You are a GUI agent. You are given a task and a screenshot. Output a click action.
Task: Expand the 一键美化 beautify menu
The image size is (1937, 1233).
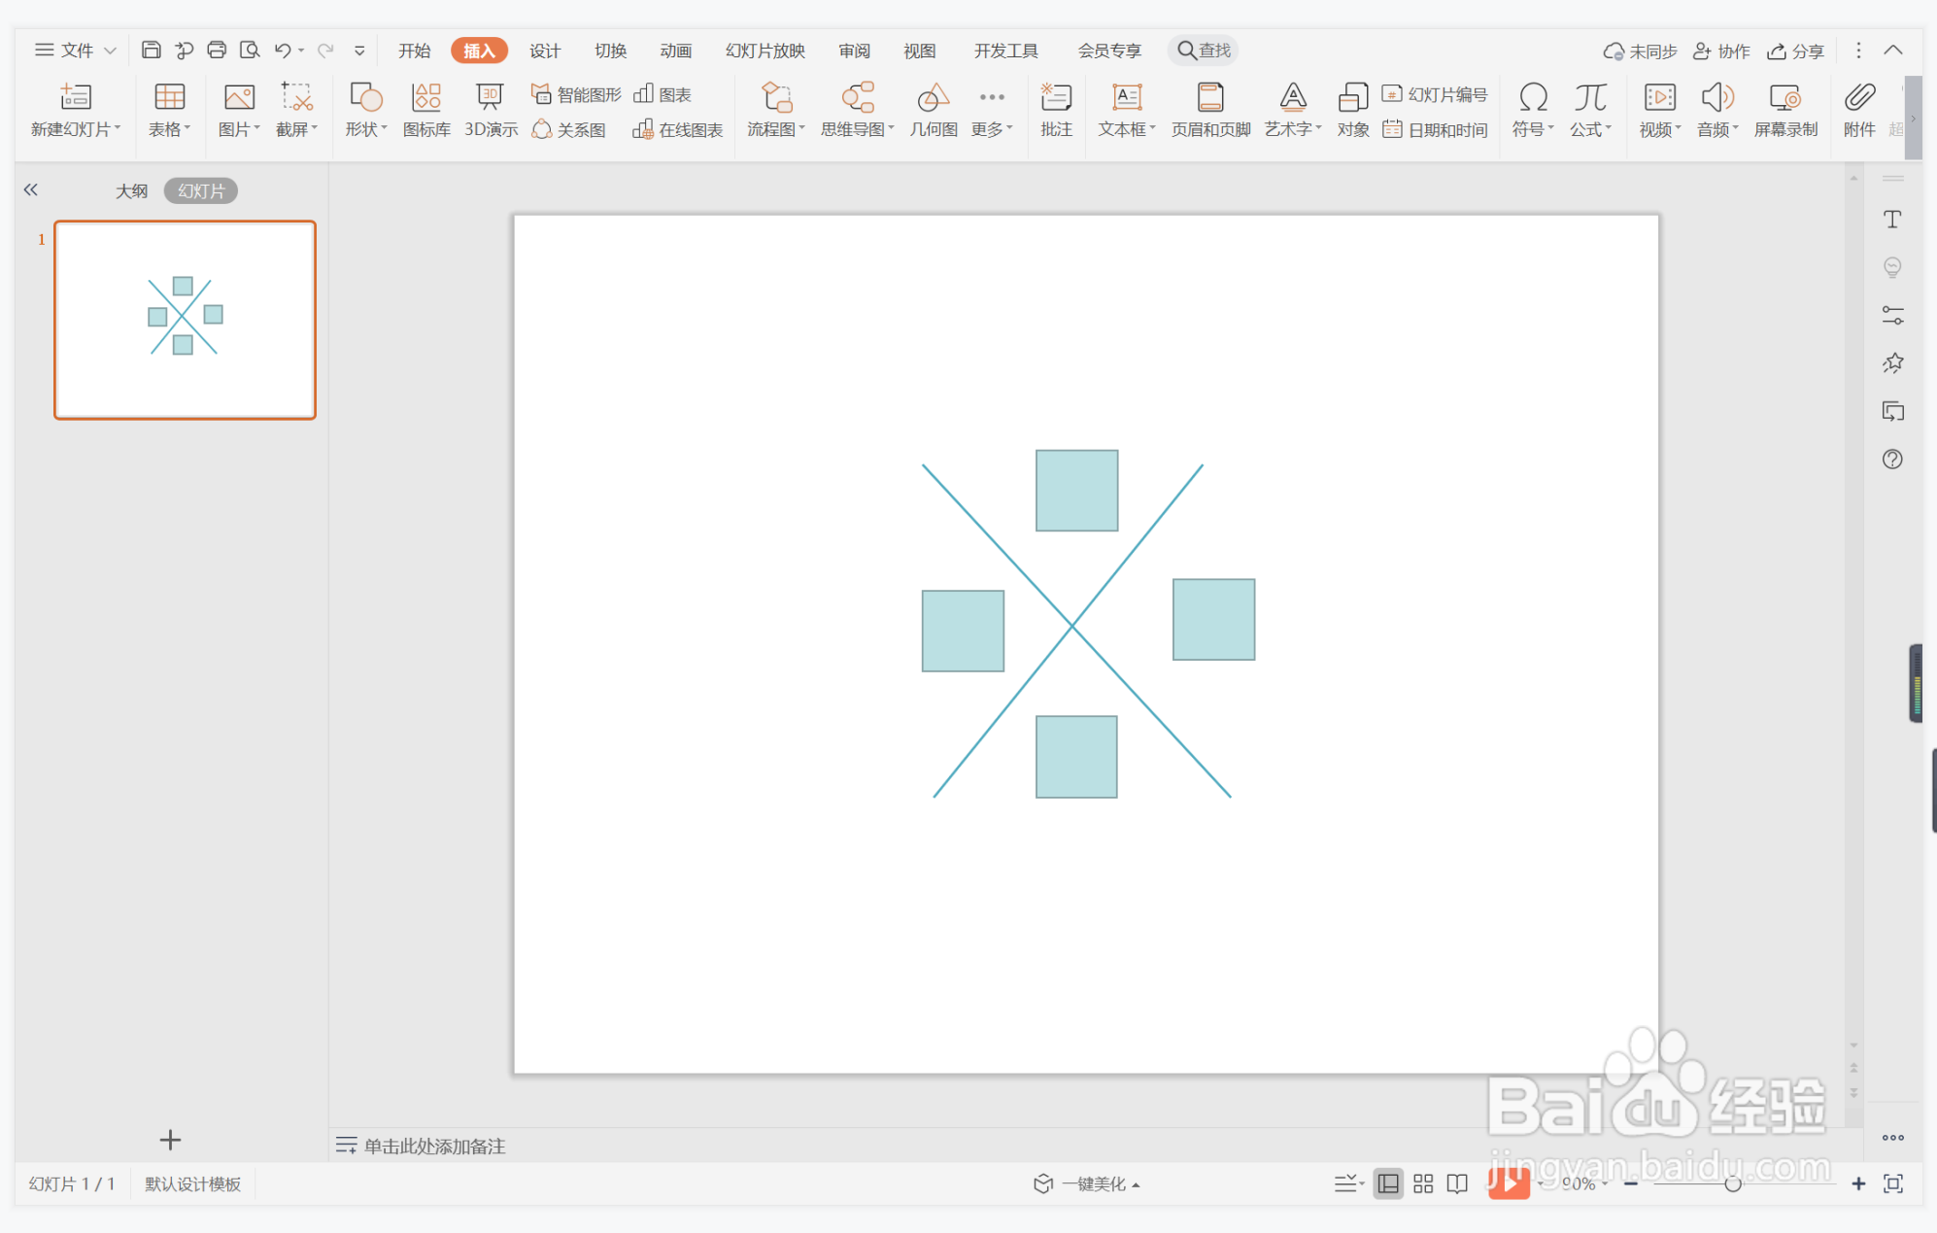coord(1086,1183)
